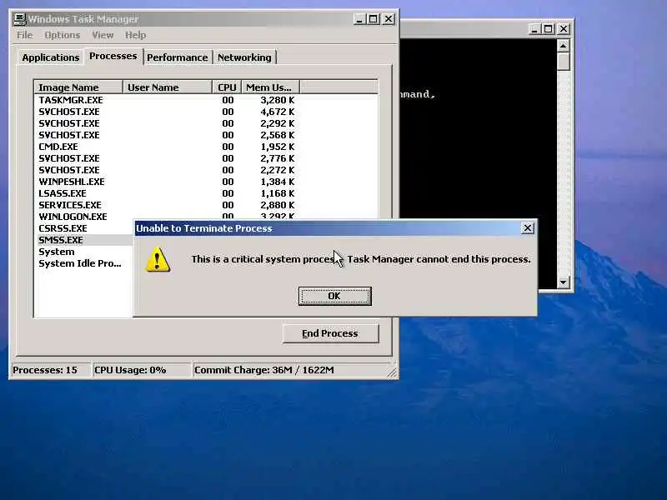The height and width of the screenshot is (500, 667).
Task: Select the CMD.EXE process row
Action: (x=205, y=147)
